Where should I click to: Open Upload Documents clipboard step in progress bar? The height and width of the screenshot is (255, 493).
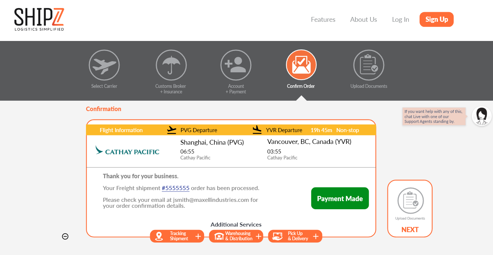pyautogui.click(x=369, y=65)
